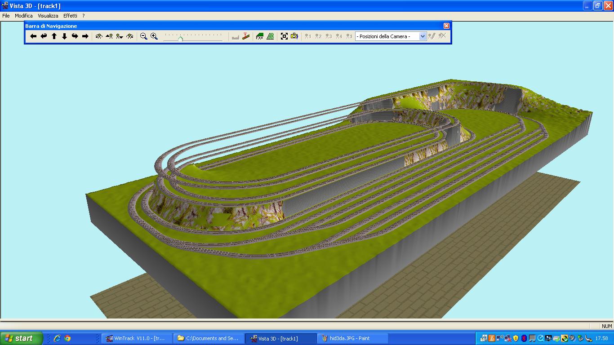The width and height of the screenshot is (614, 345).
Task: Select camera position 4 icon
Action: tap(339, 36)
